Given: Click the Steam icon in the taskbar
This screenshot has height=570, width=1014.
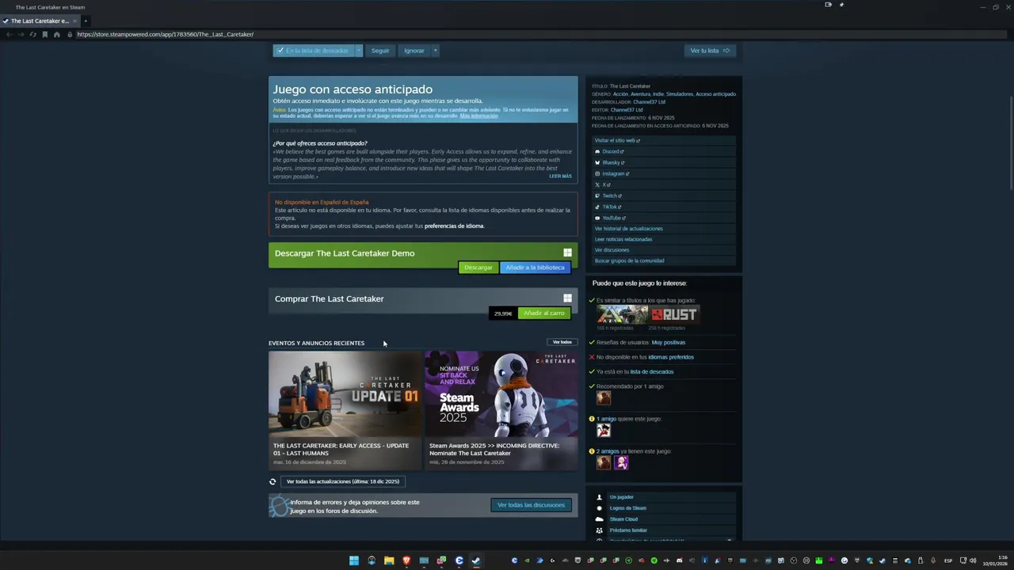Looking at the screenshot, I should 476,560.
